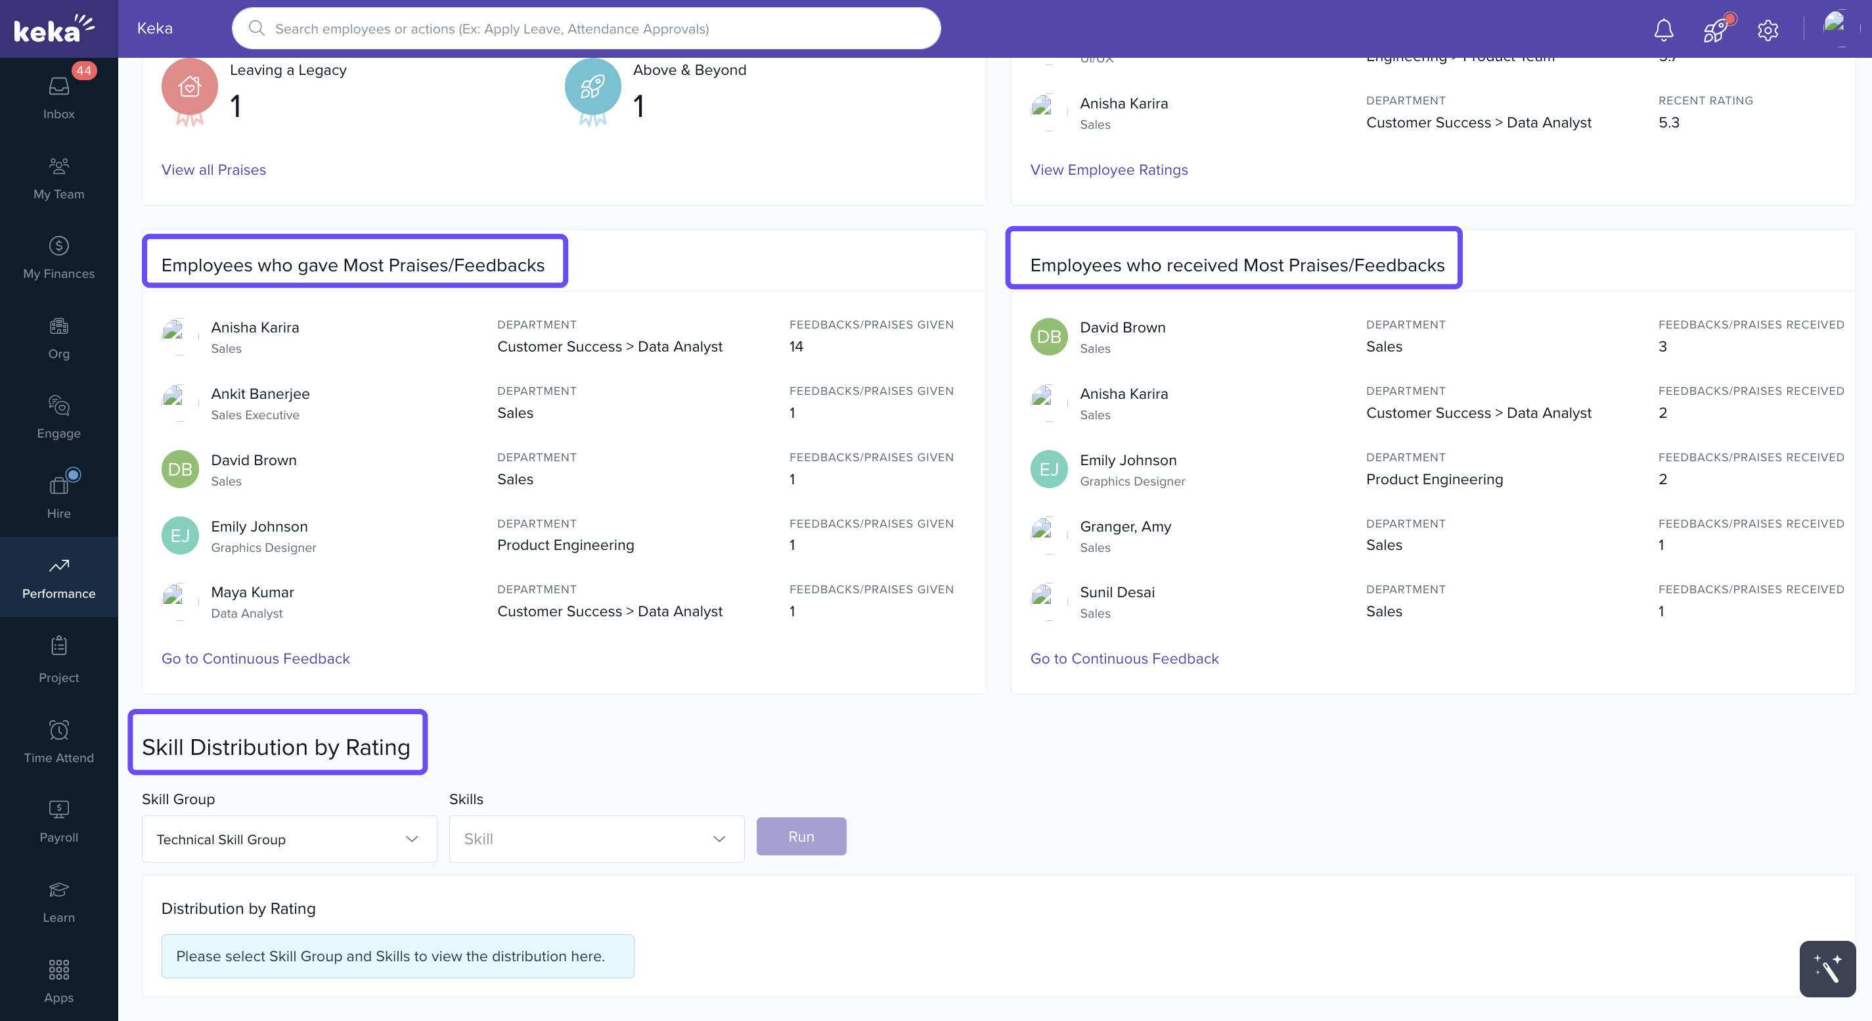
Task: Switch to the Performance section
Action: [58, 576]
